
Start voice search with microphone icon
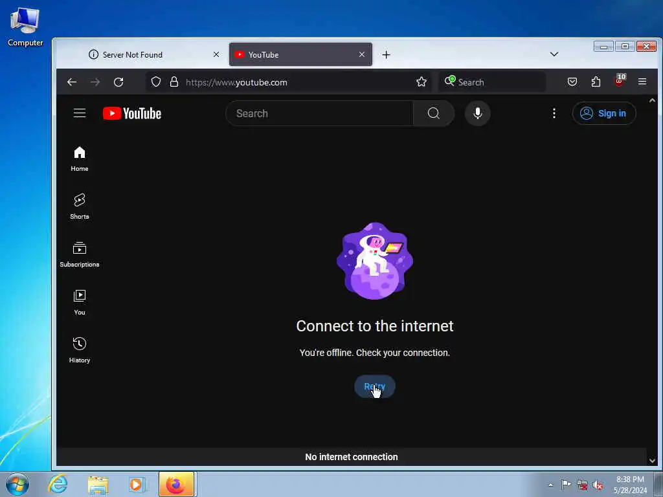pos(477,113)
